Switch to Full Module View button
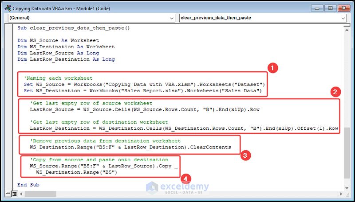The image size is (355, 202). coord(15,194)
